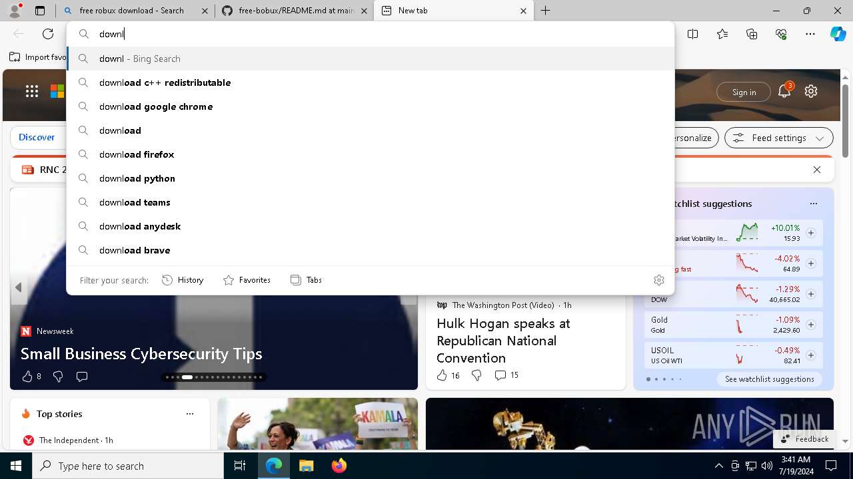Add Gold to watchlist
This screenshot has width=853, height=479.
point(811,325)
